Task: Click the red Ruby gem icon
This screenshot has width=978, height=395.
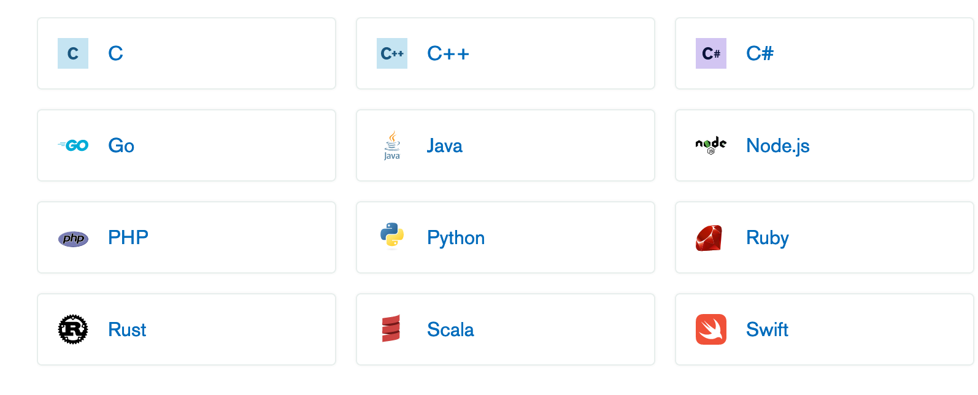Action: point(709,238)
